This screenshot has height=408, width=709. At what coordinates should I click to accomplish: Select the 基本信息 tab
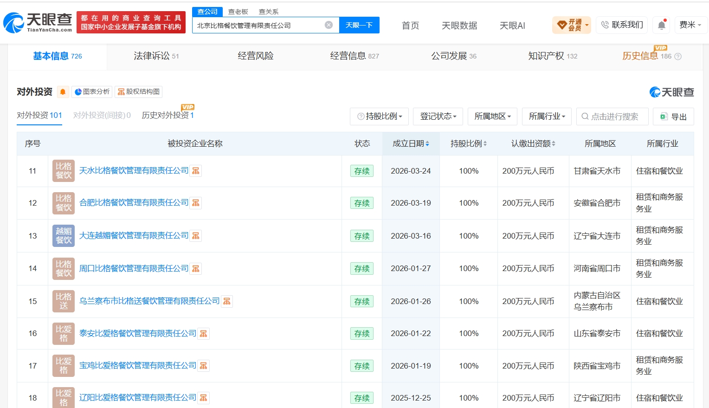[x=58, y=56]
